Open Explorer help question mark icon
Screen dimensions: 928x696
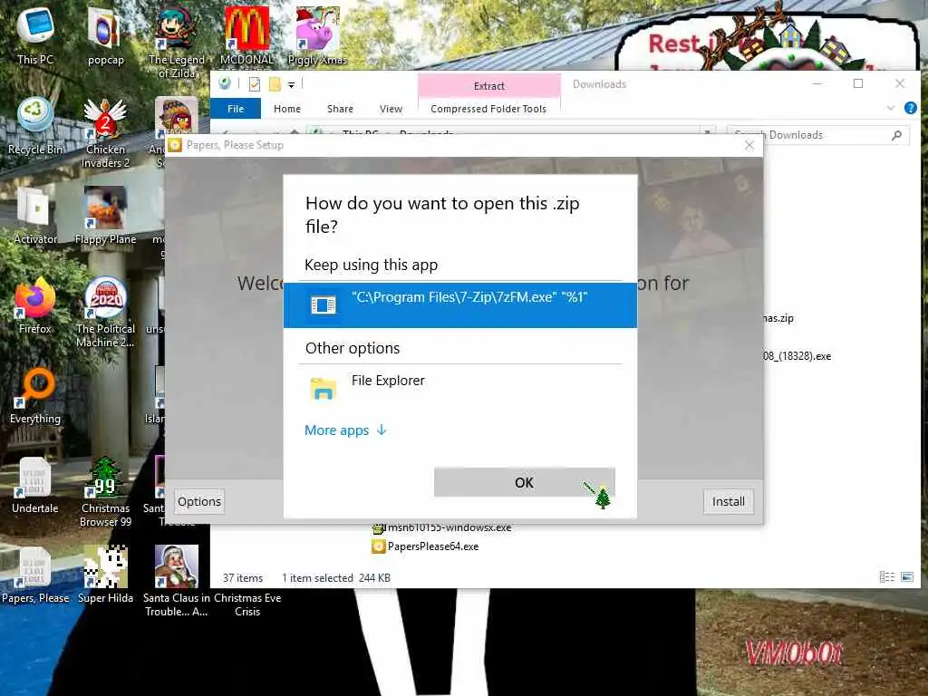pos(910,108)
